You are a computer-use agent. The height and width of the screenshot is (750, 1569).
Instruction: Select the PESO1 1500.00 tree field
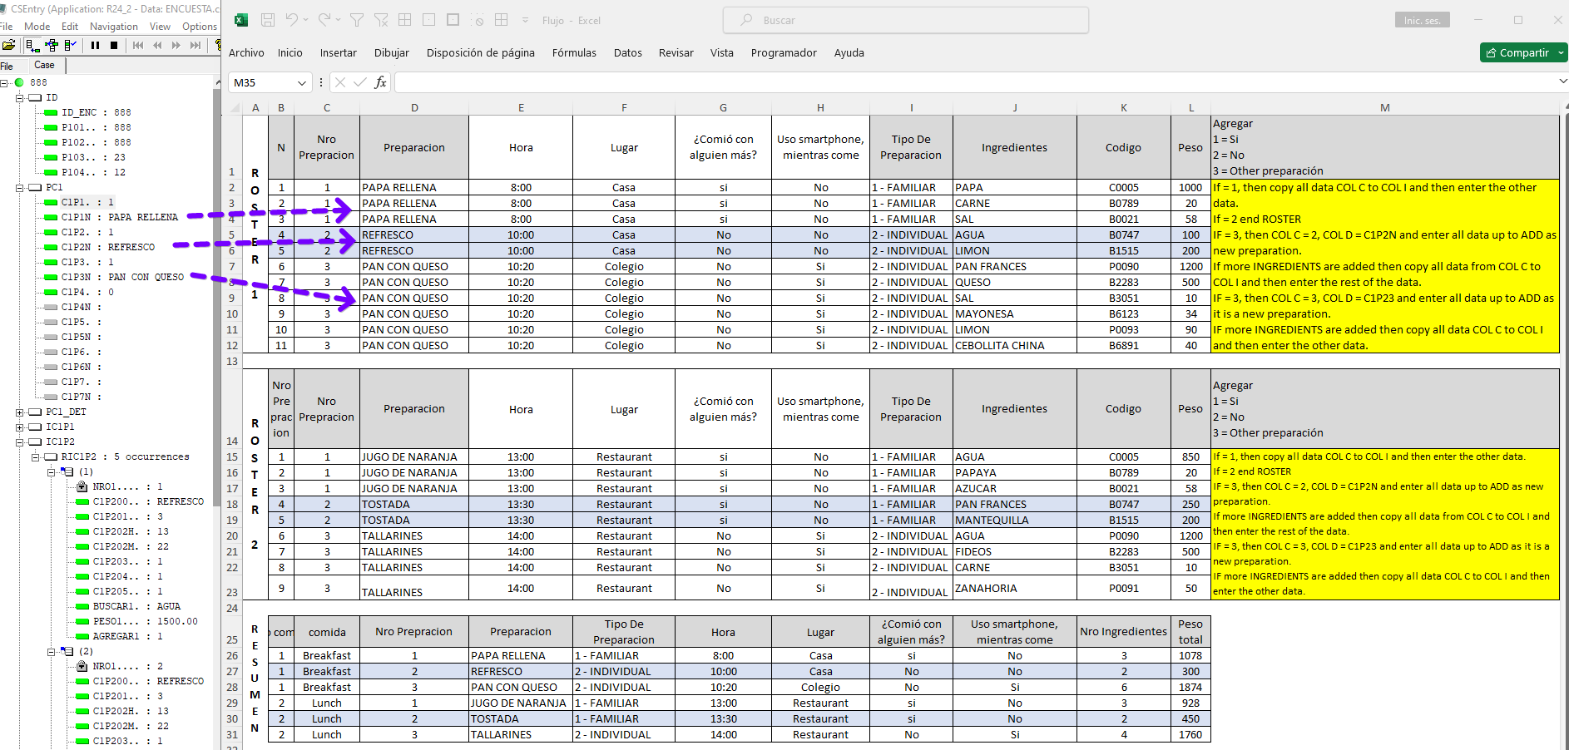pos(145,622)
